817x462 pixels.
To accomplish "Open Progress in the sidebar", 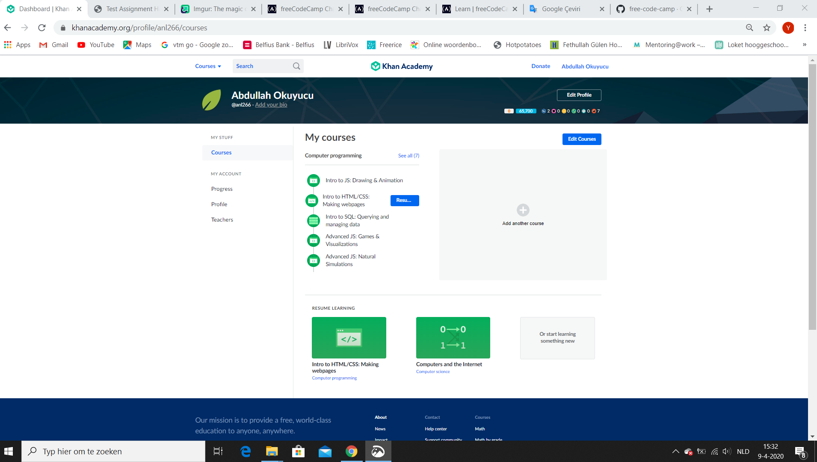I will pyautogui.click(x=222, y=189).
